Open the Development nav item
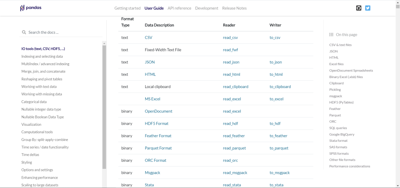 [207, 8]
